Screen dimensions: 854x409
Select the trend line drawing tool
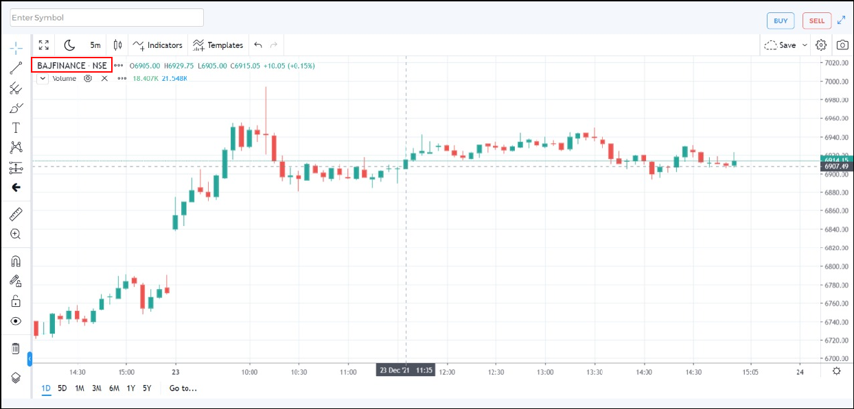[x=16, y=67]
